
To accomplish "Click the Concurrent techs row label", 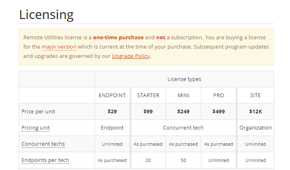I will pos(43,144).
